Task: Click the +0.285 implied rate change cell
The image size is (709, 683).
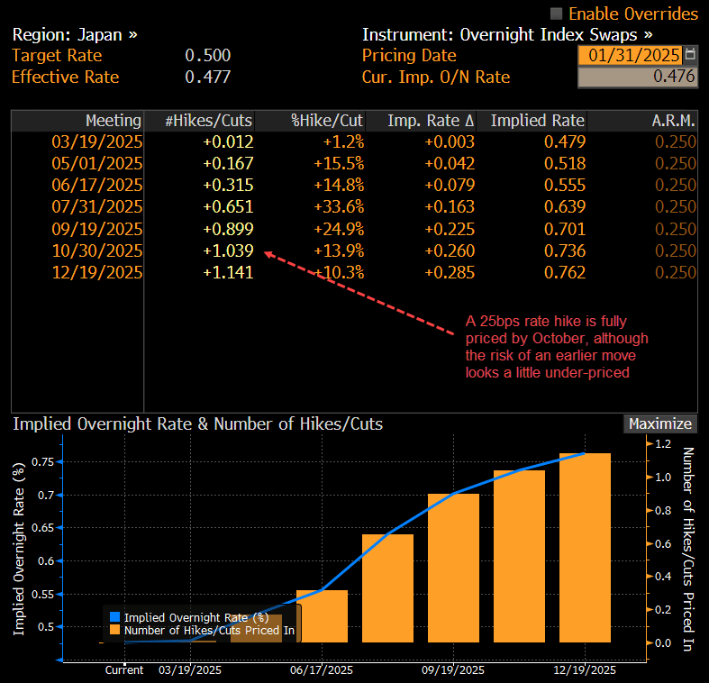Action: tap(450, 272)
